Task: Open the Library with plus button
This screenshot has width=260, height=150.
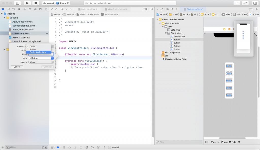Action: (237, 3)
